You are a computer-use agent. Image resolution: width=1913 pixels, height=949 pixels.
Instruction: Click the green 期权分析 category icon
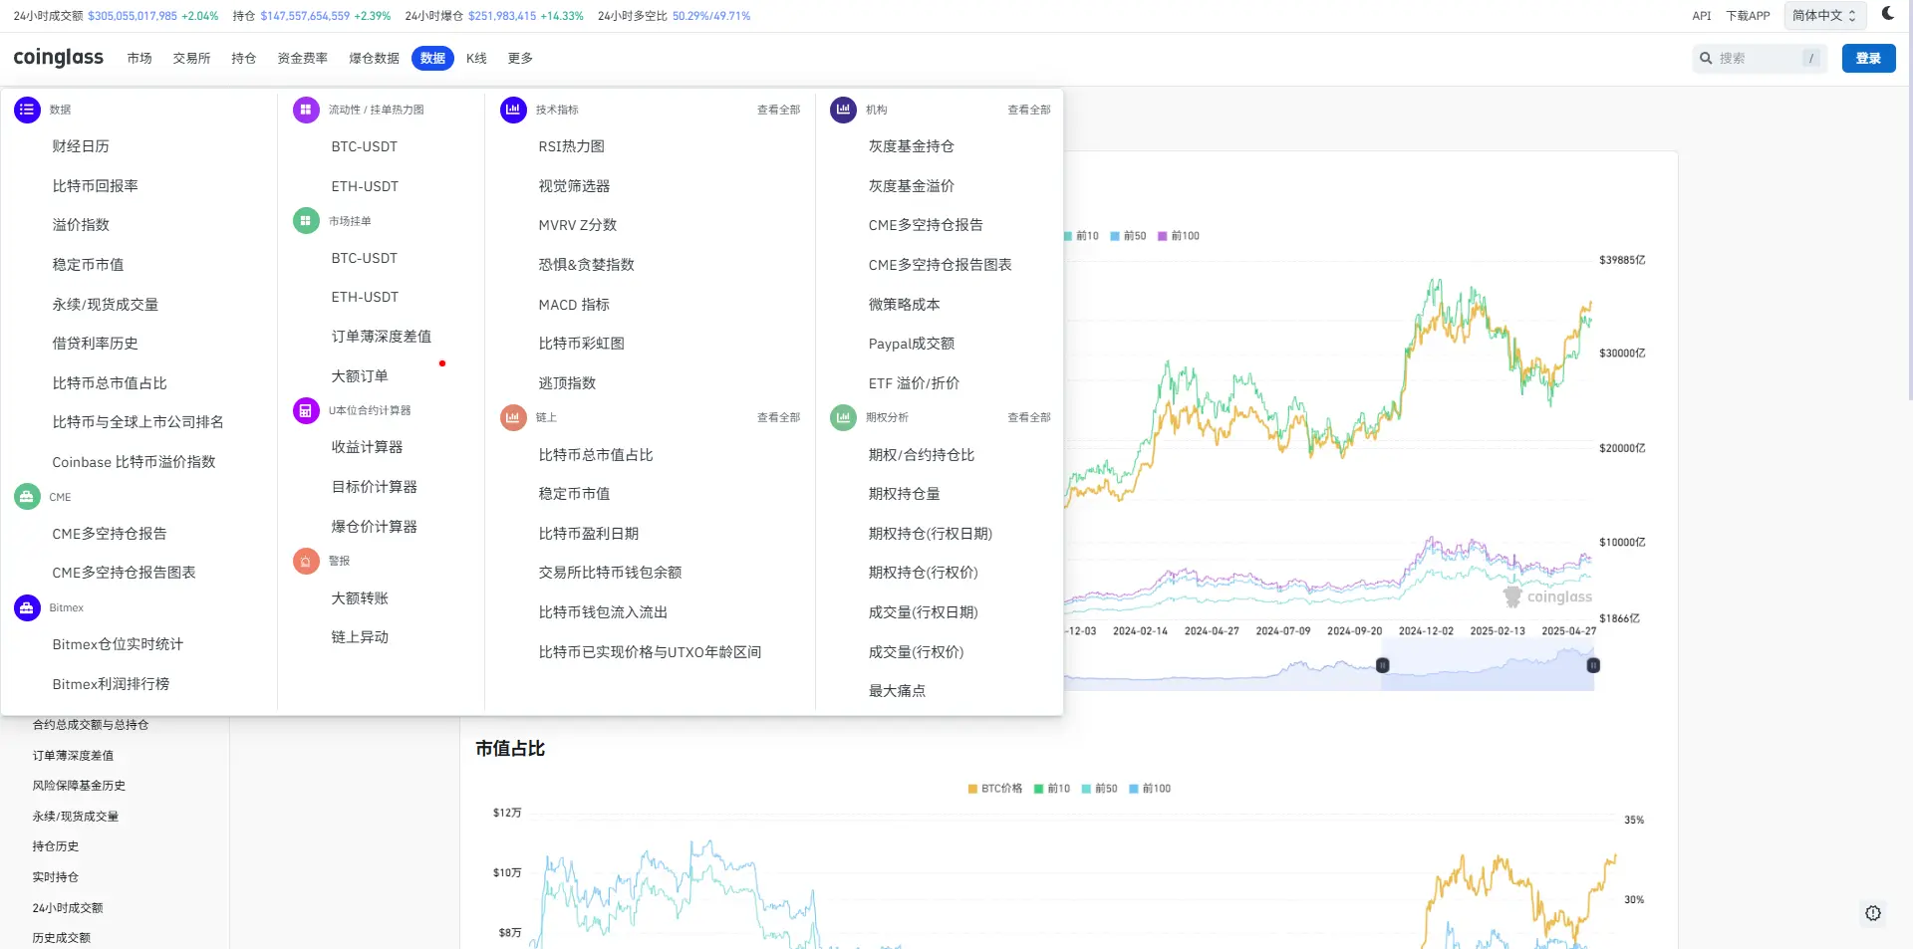[x=843, y=417]
